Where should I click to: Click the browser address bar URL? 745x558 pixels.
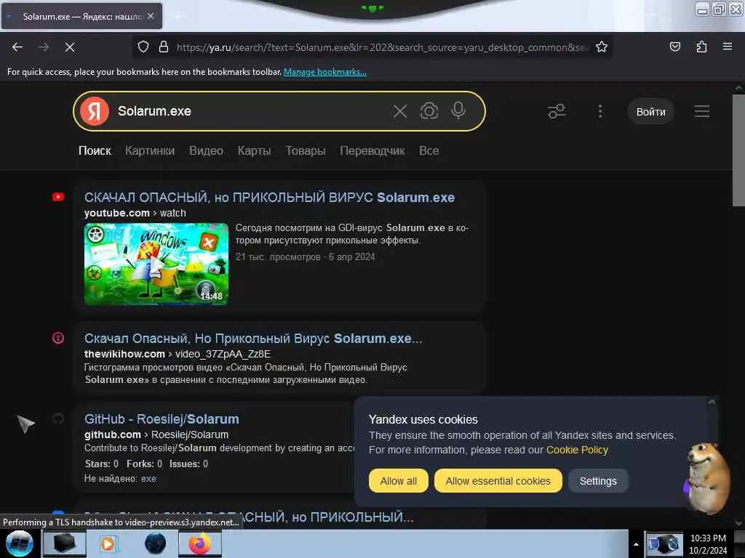[x=383, y=47]
